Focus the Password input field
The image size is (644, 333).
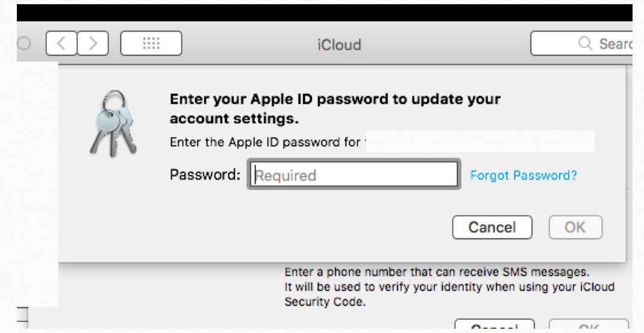354,175
